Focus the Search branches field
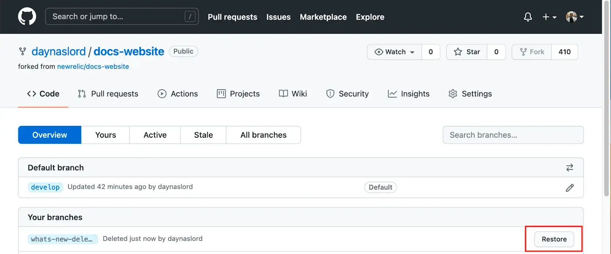 512,135
